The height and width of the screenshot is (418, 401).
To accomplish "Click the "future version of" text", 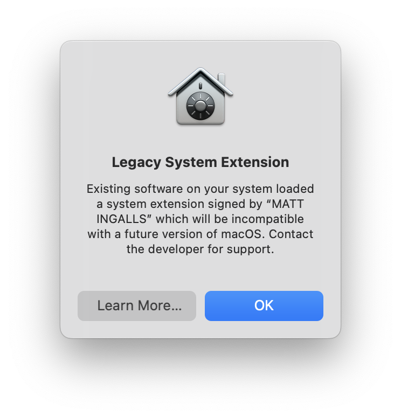I will pyautogui.click(x=171, y=234).
